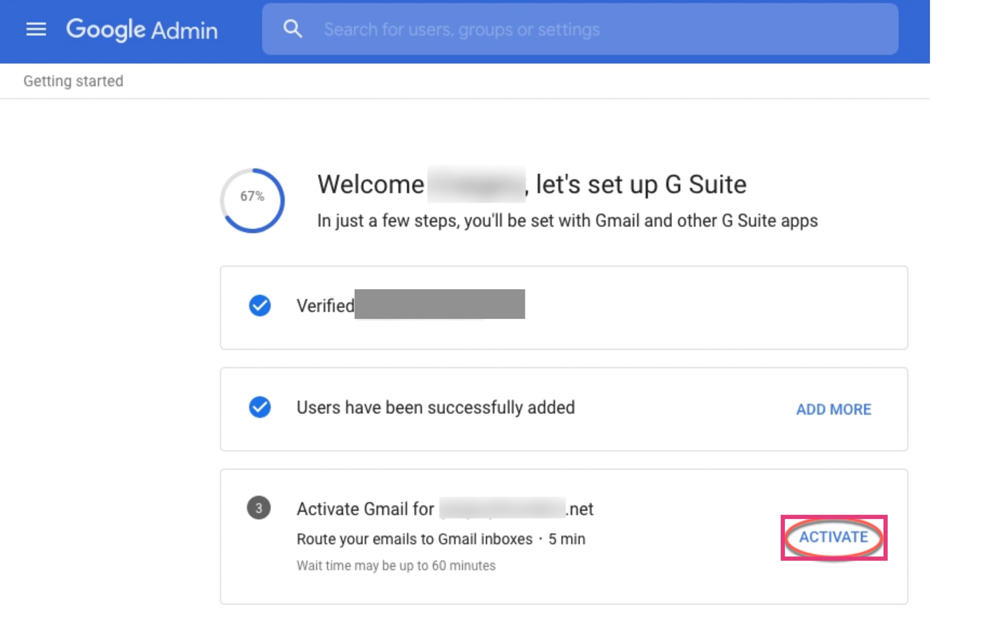Click the Verified domain text

coord(326,306)
